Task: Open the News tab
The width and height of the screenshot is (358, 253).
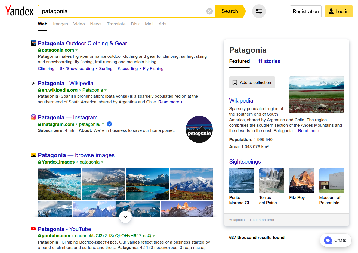Action: point(96,24)
